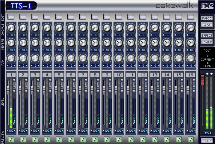Preview the channel 5 sound with its note icon

point(59,139)
